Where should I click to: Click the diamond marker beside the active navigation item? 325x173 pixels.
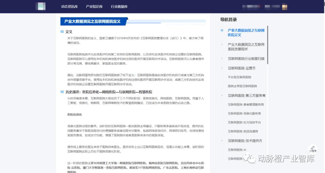point(222,30)
